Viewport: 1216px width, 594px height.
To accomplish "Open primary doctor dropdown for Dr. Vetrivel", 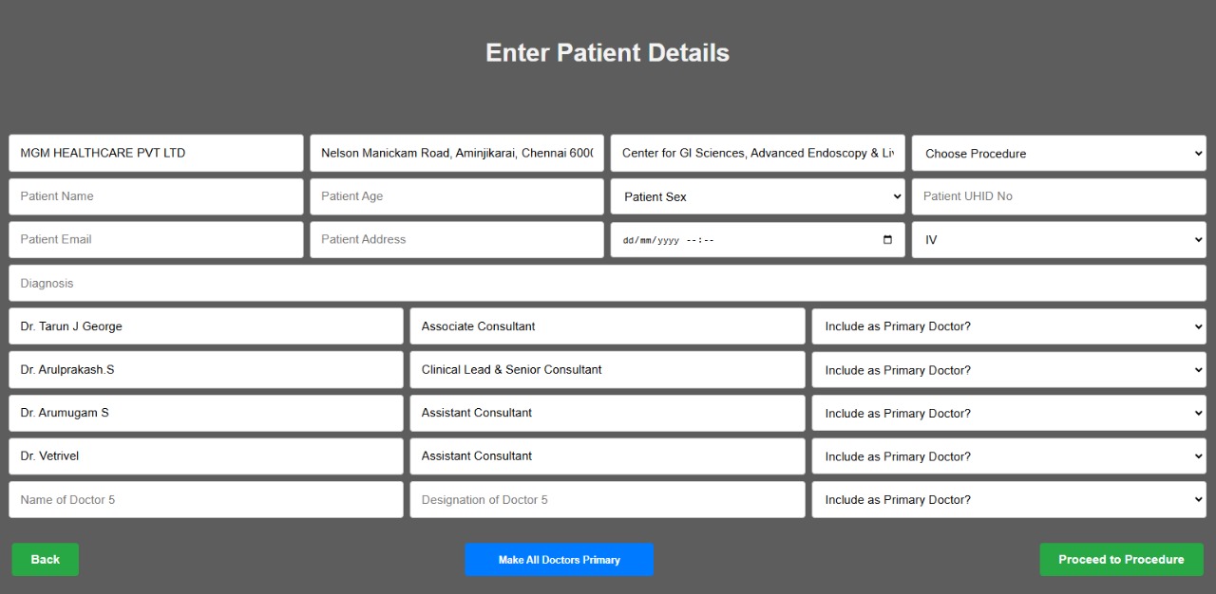I will pos(1009,456).
